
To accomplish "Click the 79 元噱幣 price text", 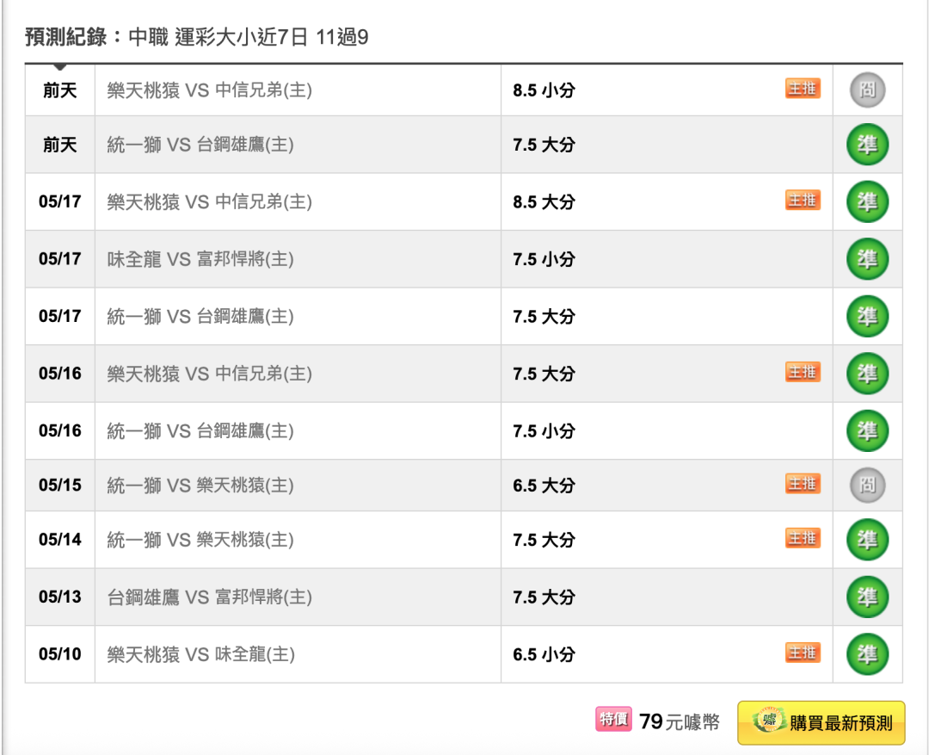I will [680, 721].
